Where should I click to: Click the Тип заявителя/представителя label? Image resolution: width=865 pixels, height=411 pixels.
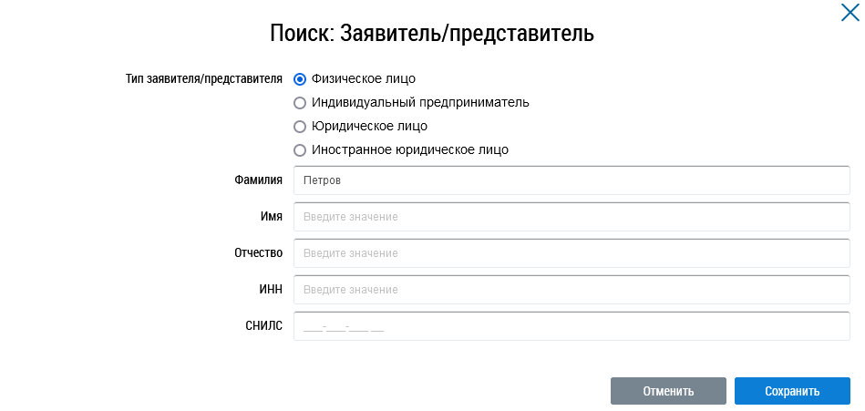pos(203,78)
